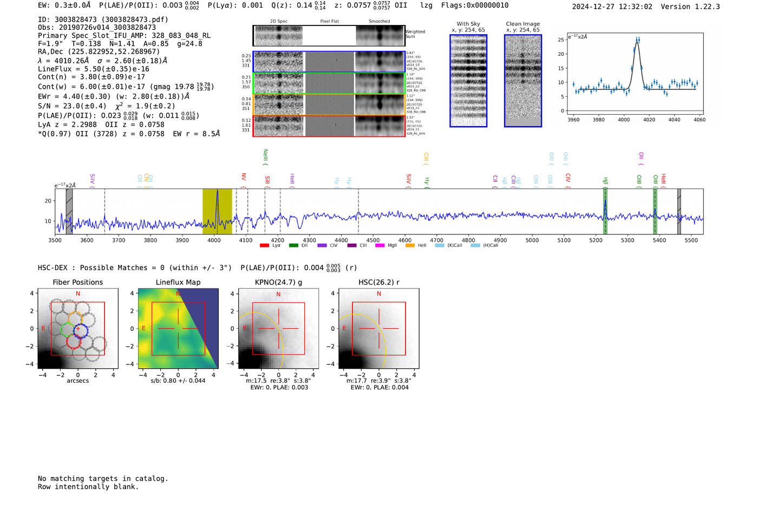Click the magenta OII line label near 5340 Å
Screen dimensions: 758x516
(x=641, y=159)
